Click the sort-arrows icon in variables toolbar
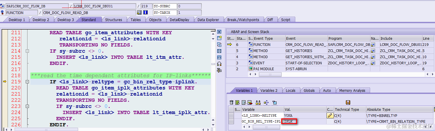 coord(258,102)
